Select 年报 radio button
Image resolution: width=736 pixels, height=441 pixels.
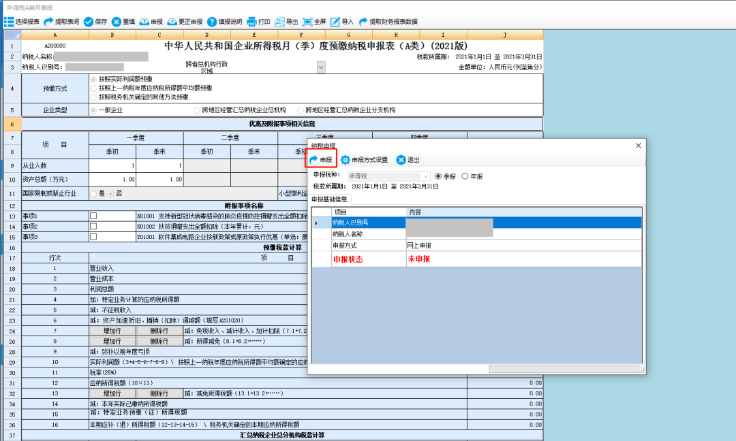click(472, 176)
